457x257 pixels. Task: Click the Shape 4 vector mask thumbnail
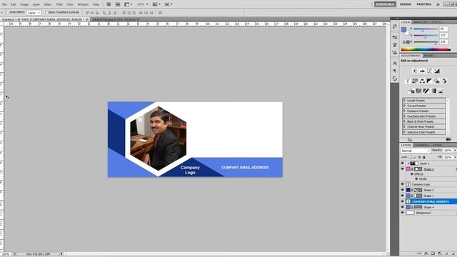(418, 207)
